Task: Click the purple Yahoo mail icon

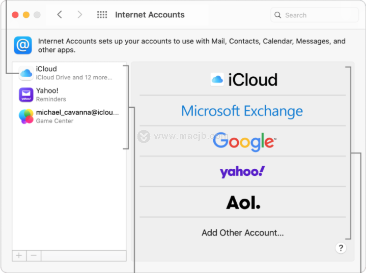Action: pyautogui.click(x=26, y=95)
